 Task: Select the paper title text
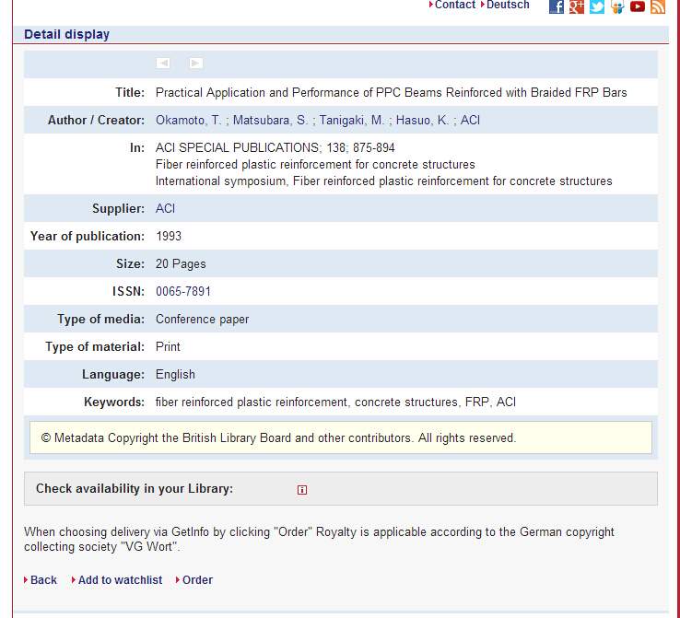[392, 92]
